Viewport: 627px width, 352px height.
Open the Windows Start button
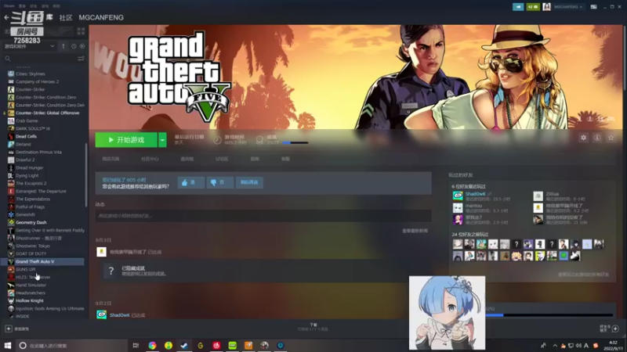pyautogui.click(x=8, y=346)
